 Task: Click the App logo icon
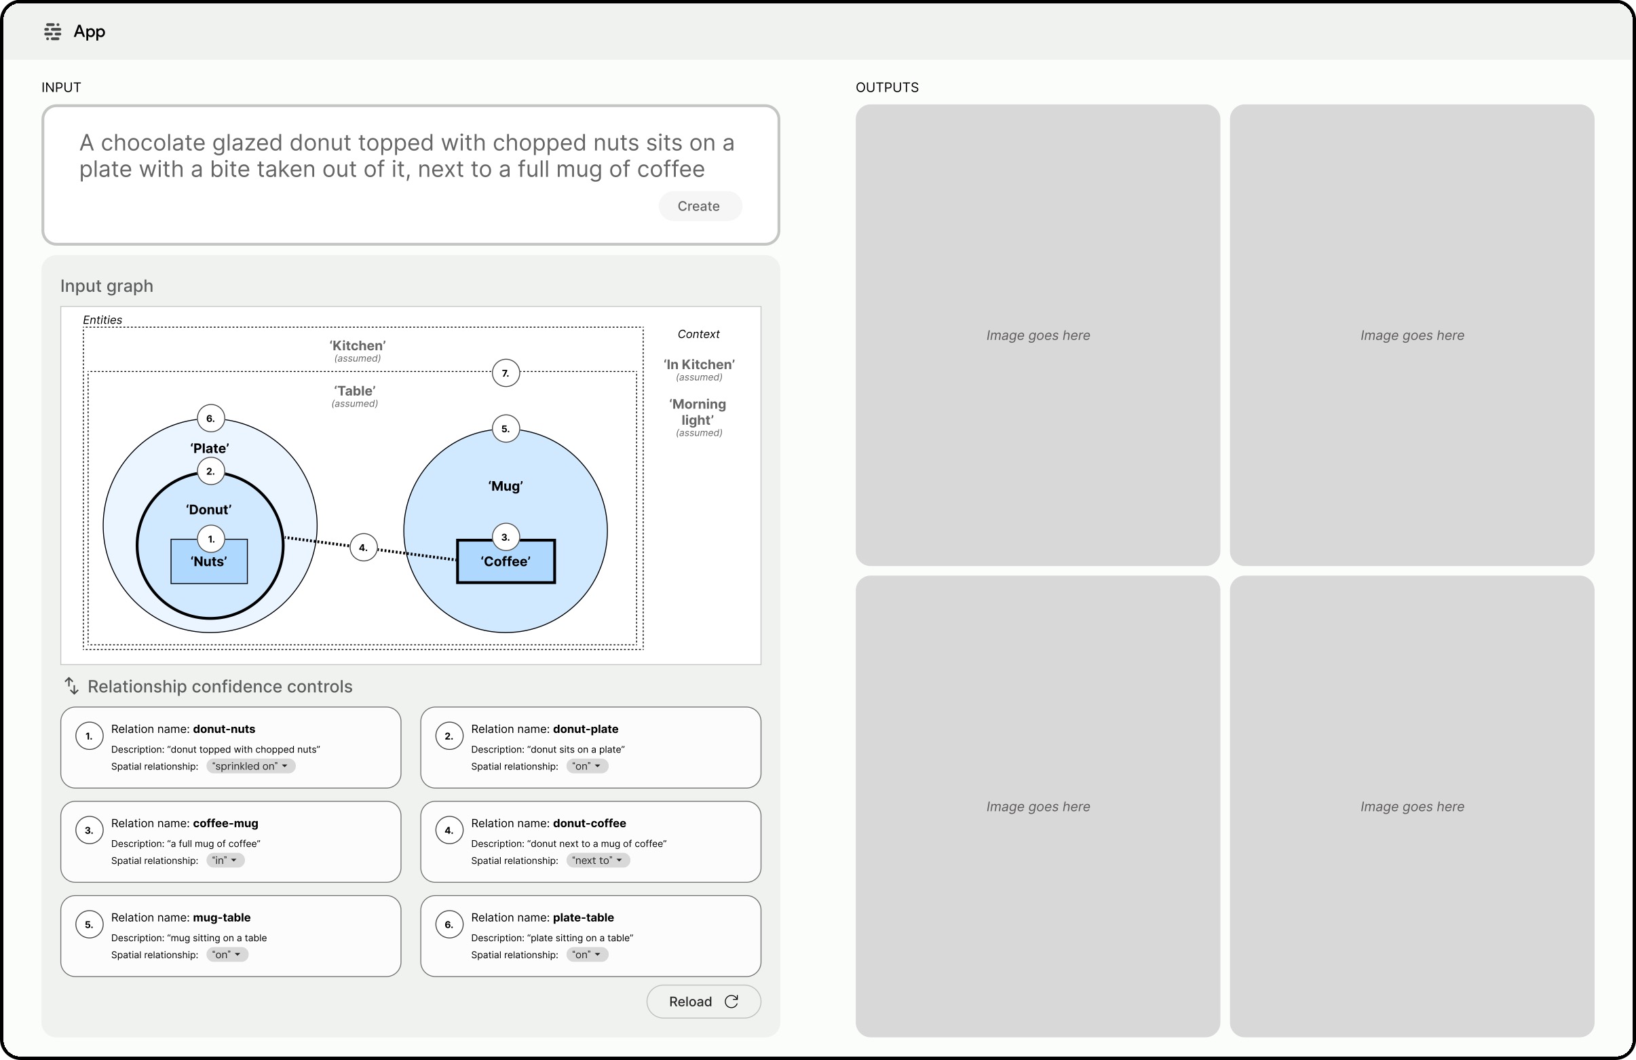tap(52, 32)
